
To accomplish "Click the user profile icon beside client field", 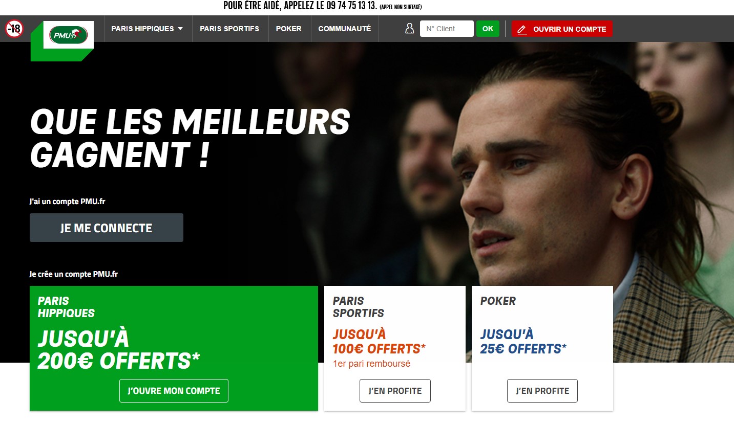I will click(409, 29).
